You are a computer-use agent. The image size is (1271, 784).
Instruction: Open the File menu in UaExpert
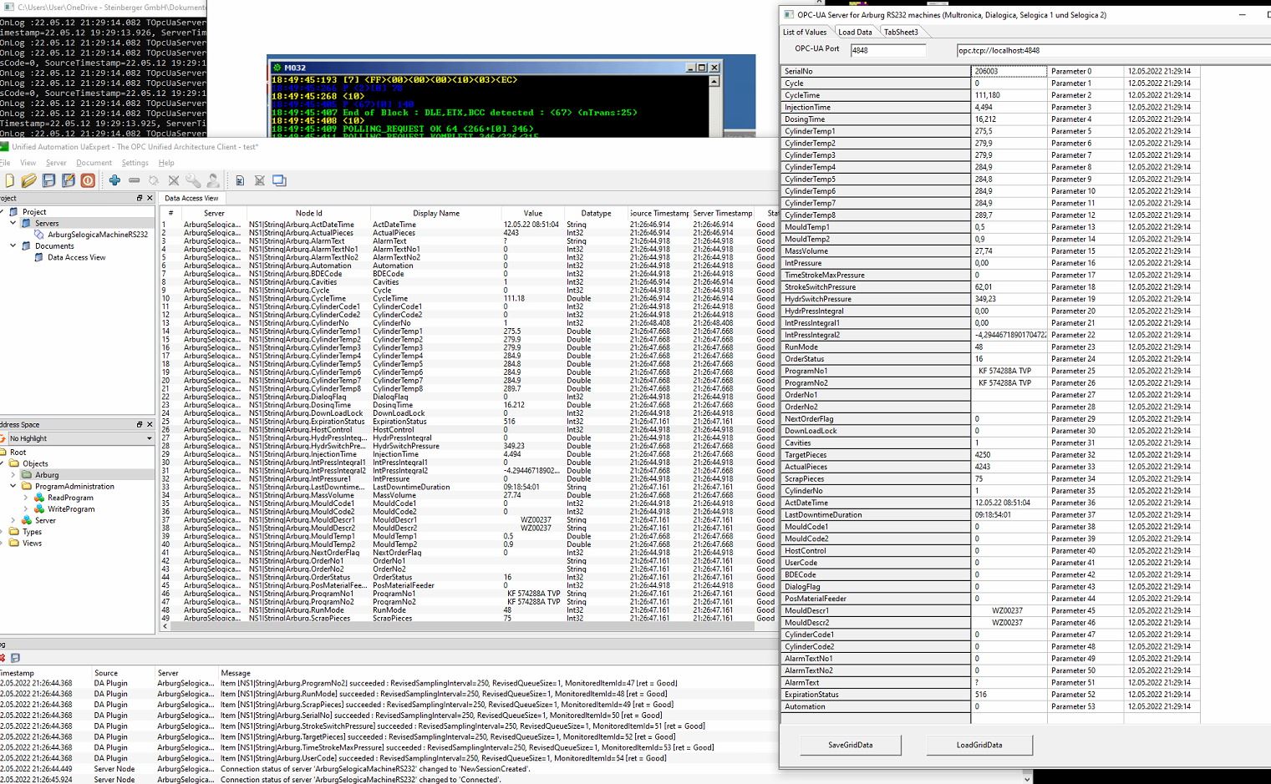5,163
